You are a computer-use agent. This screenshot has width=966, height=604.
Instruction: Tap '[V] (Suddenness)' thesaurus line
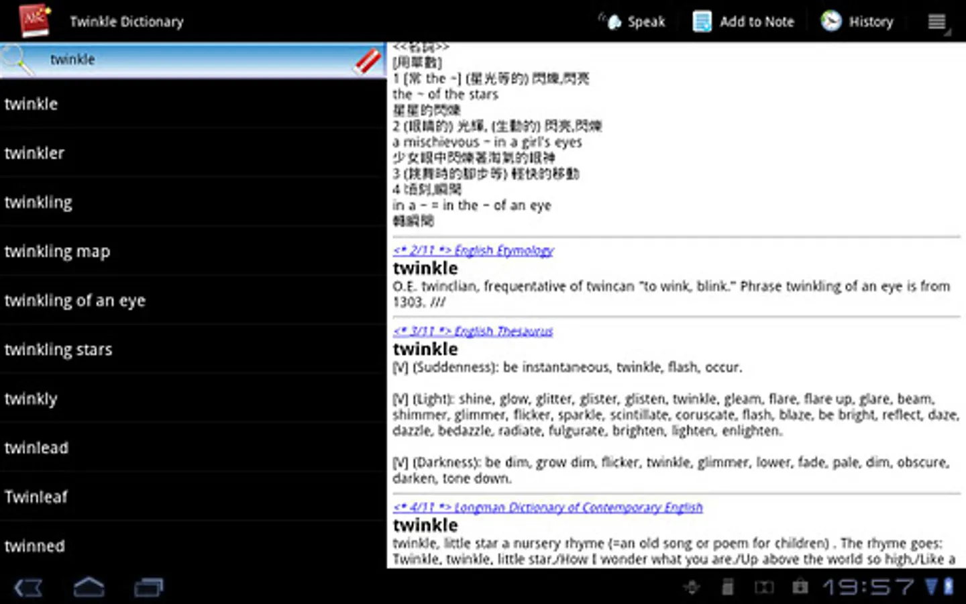point(568,367)
